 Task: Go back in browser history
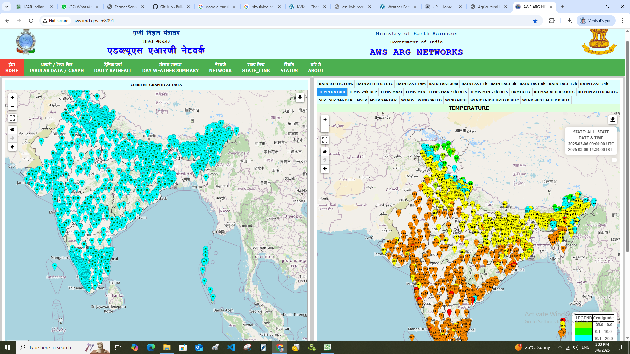[x=7, y=21]
